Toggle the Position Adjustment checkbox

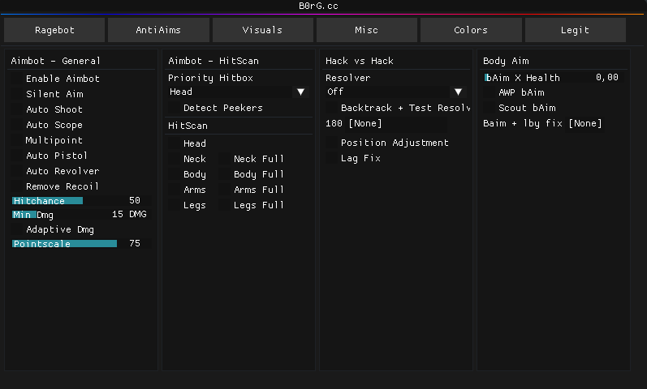pos(333,143)
